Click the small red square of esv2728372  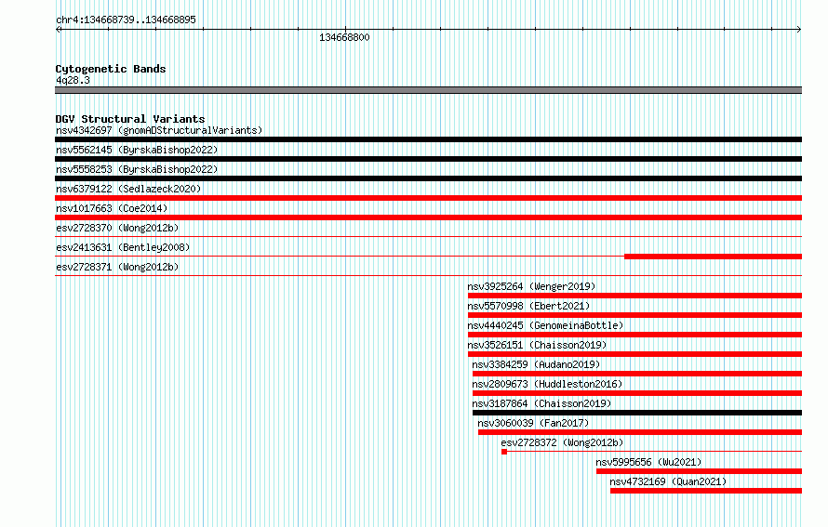[x=504, y=452]
